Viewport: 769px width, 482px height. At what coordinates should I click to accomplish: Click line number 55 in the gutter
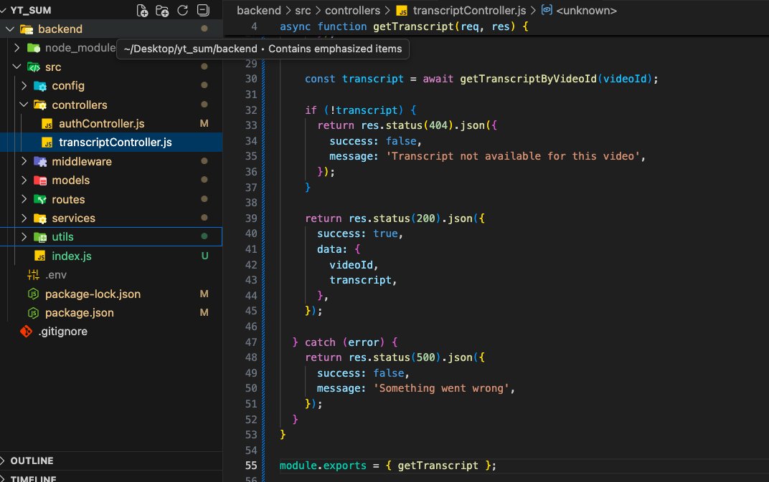[251, 466]
